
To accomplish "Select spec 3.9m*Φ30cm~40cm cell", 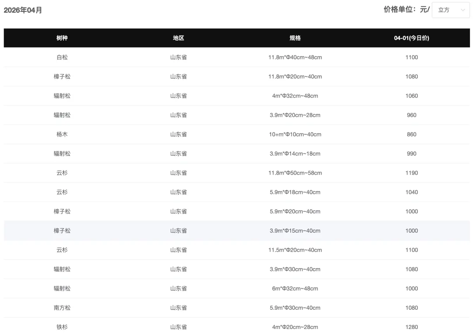I will (295, 269).
